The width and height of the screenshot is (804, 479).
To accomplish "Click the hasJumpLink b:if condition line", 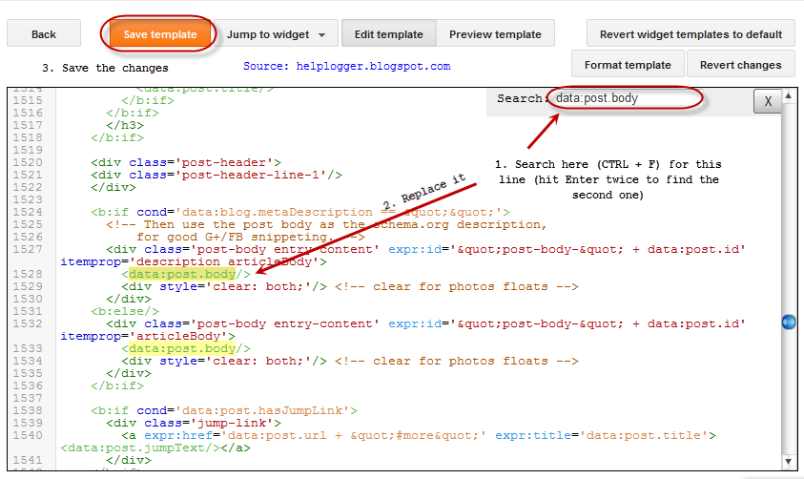I will [x=224, y=410].
